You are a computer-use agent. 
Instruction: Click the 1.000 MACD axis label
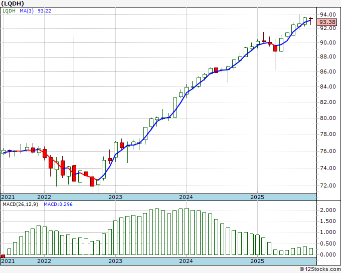328,232
